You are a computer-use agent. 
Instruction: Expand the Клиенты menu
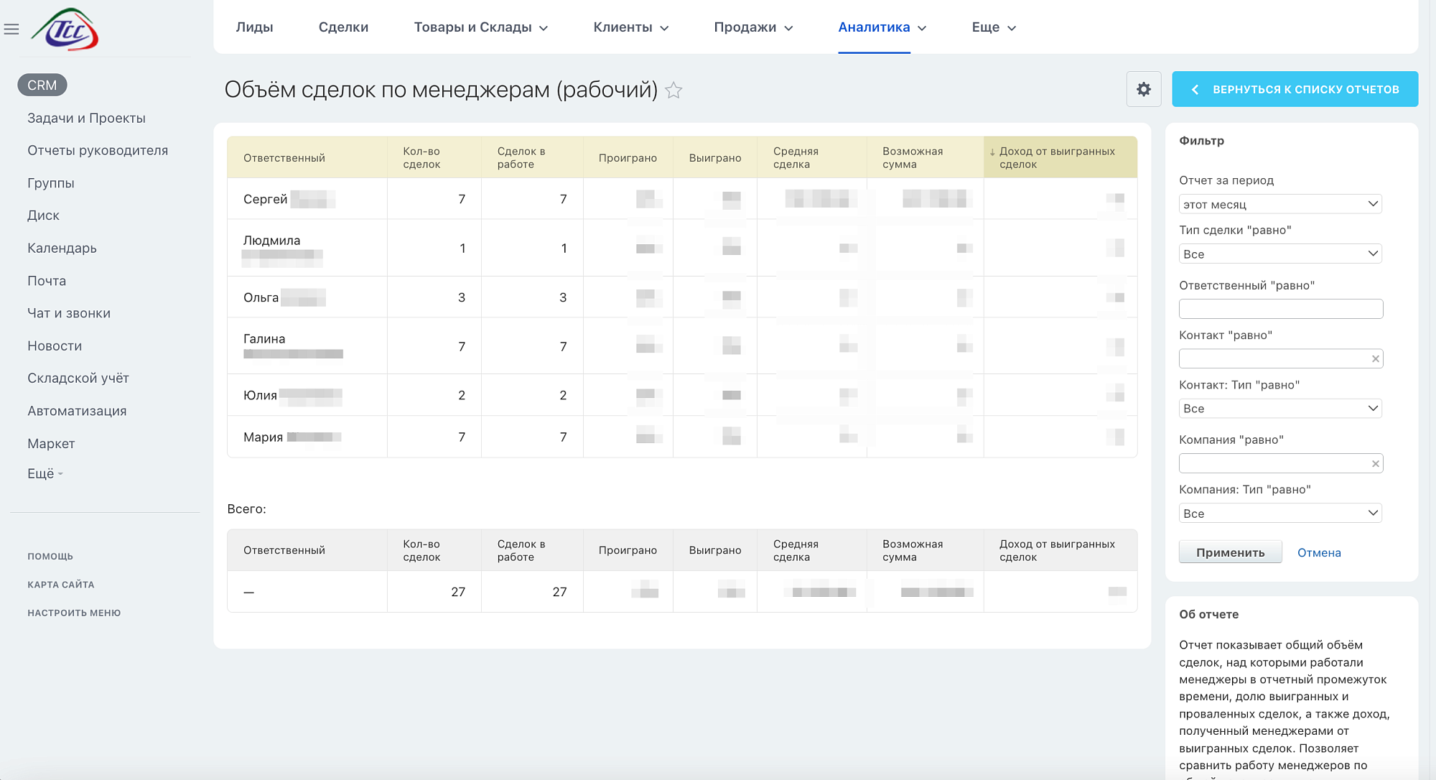(631, 27)
